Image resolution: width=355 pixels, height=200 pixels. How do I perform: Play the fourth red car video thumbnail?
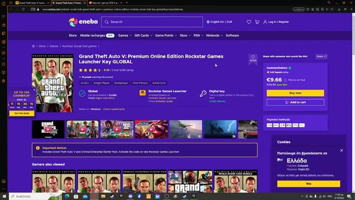[151, 129]
